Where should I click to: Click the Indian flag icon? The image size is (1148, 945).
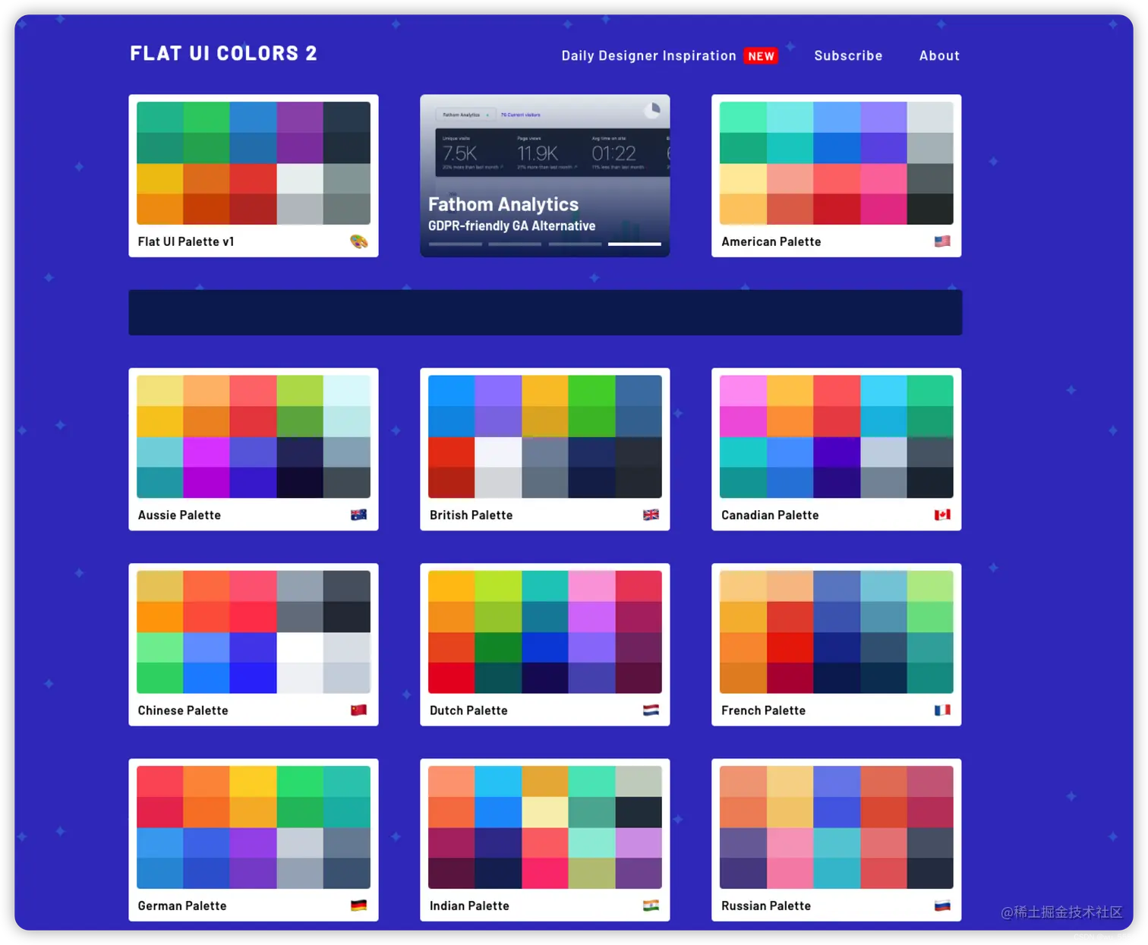click(x=651, y=906)
